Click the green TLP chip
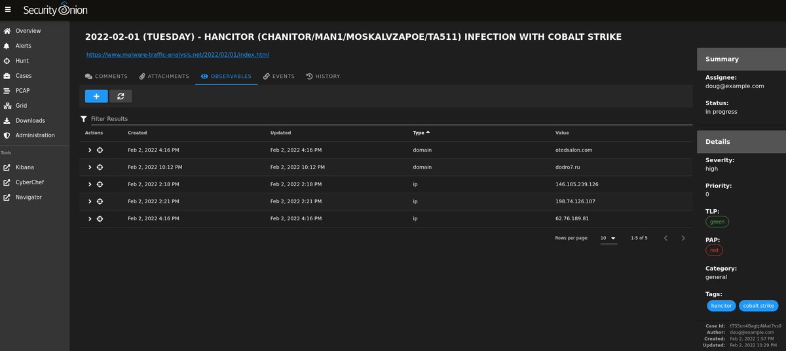The width and height of the screenshot is (786, 351). click(x=717, y=222)
